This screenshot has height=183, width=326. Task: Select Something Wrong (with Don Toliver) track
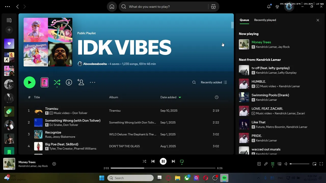73,120
